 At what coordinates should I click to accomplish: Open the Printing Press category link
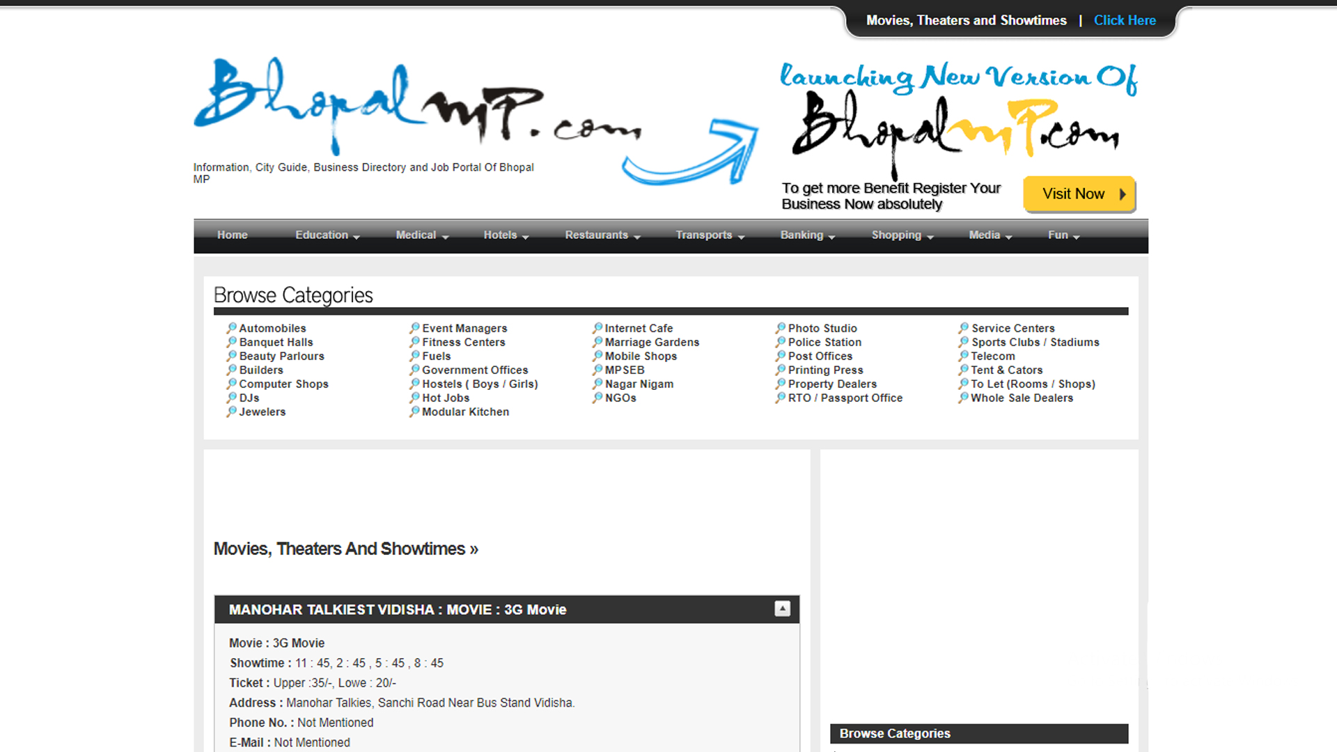click(825, 370)
